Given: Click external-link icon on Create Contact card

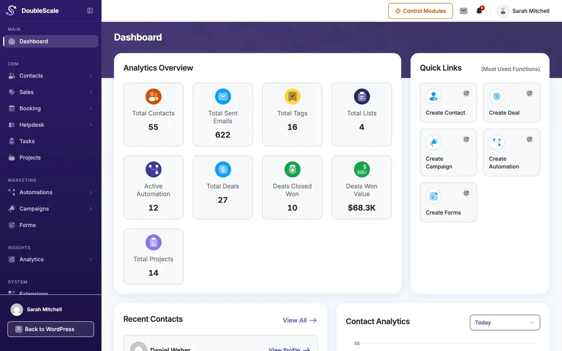Looking at the screenshot, I should point(466,93).
